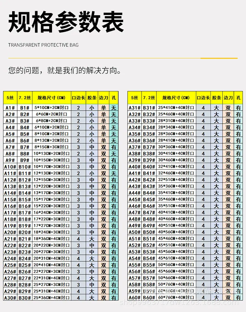
Task: Click the 胶条 header in left table
Action: (92, 98)
